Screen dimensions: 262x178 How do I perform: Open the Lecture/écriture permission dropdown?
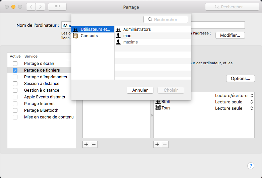[234, 95]
